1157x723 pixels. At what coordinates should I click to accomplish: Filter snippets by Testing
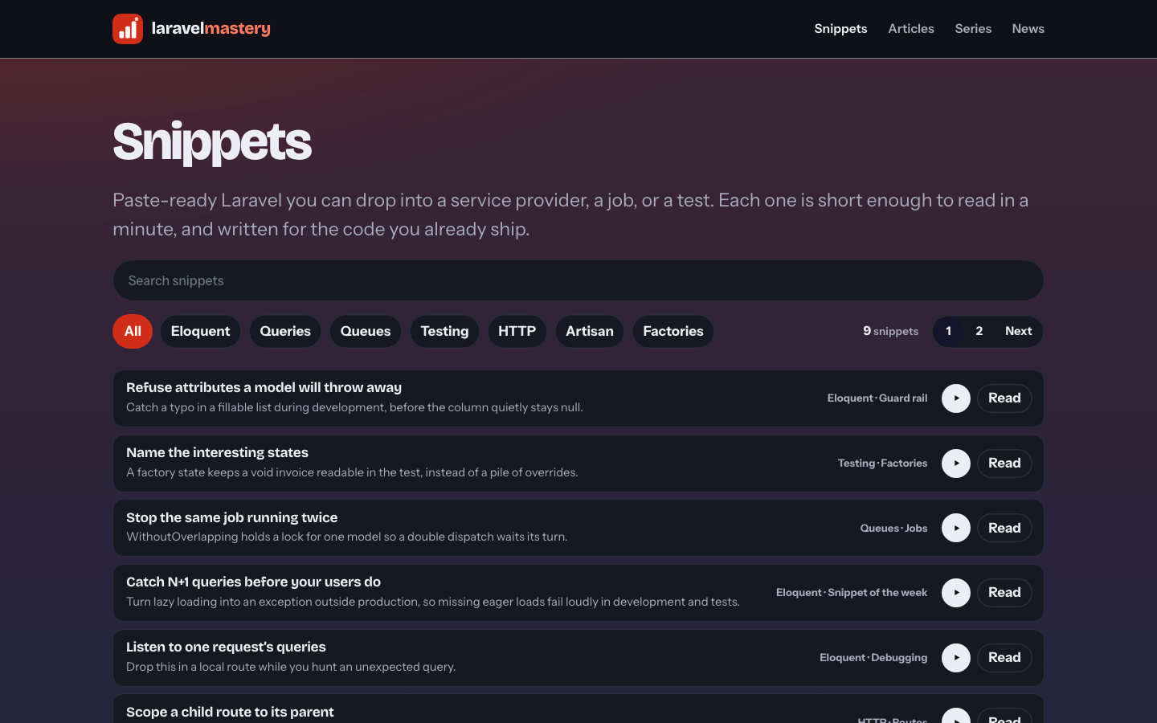pos(444,331)
